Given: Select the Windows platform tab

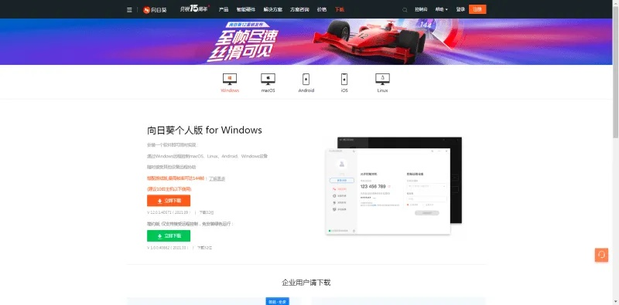Looking at the screenshot, I should 230,83.
